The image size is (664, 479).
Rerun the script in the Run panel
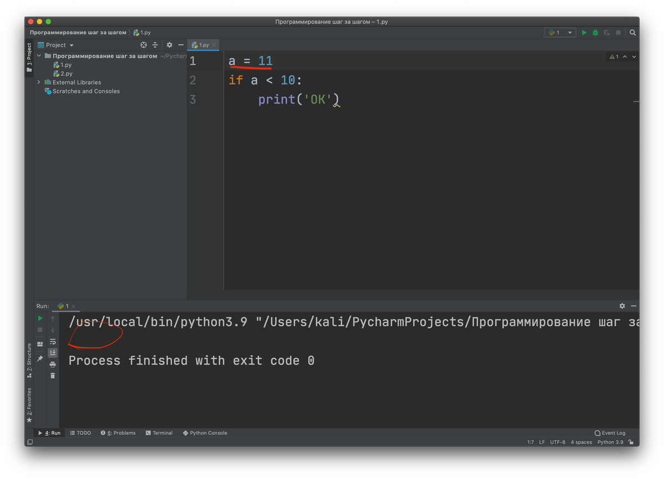(40, 318)
